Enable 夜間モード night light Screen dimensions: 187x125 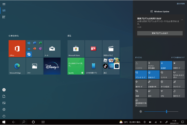[x=179, y=65]
